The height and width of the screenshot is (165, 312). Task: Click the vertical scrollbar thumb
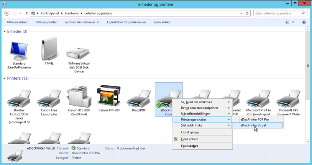(308, 65)
